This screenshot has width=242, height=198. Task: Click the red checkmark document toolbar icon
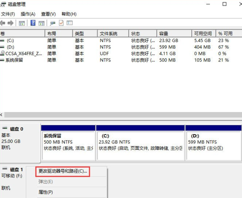pyautogui.click(x=61, y=23)
